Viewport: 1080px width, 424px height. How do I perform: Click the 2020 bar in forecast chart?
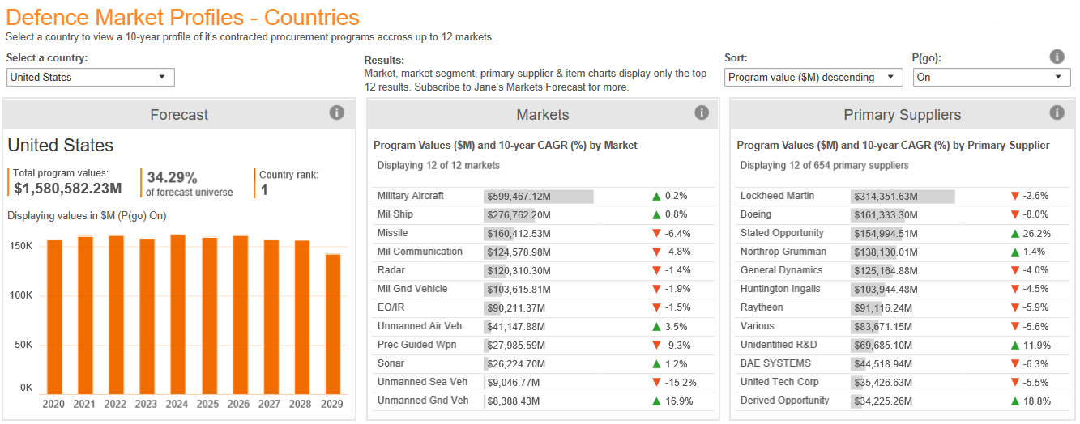(54, 316)
